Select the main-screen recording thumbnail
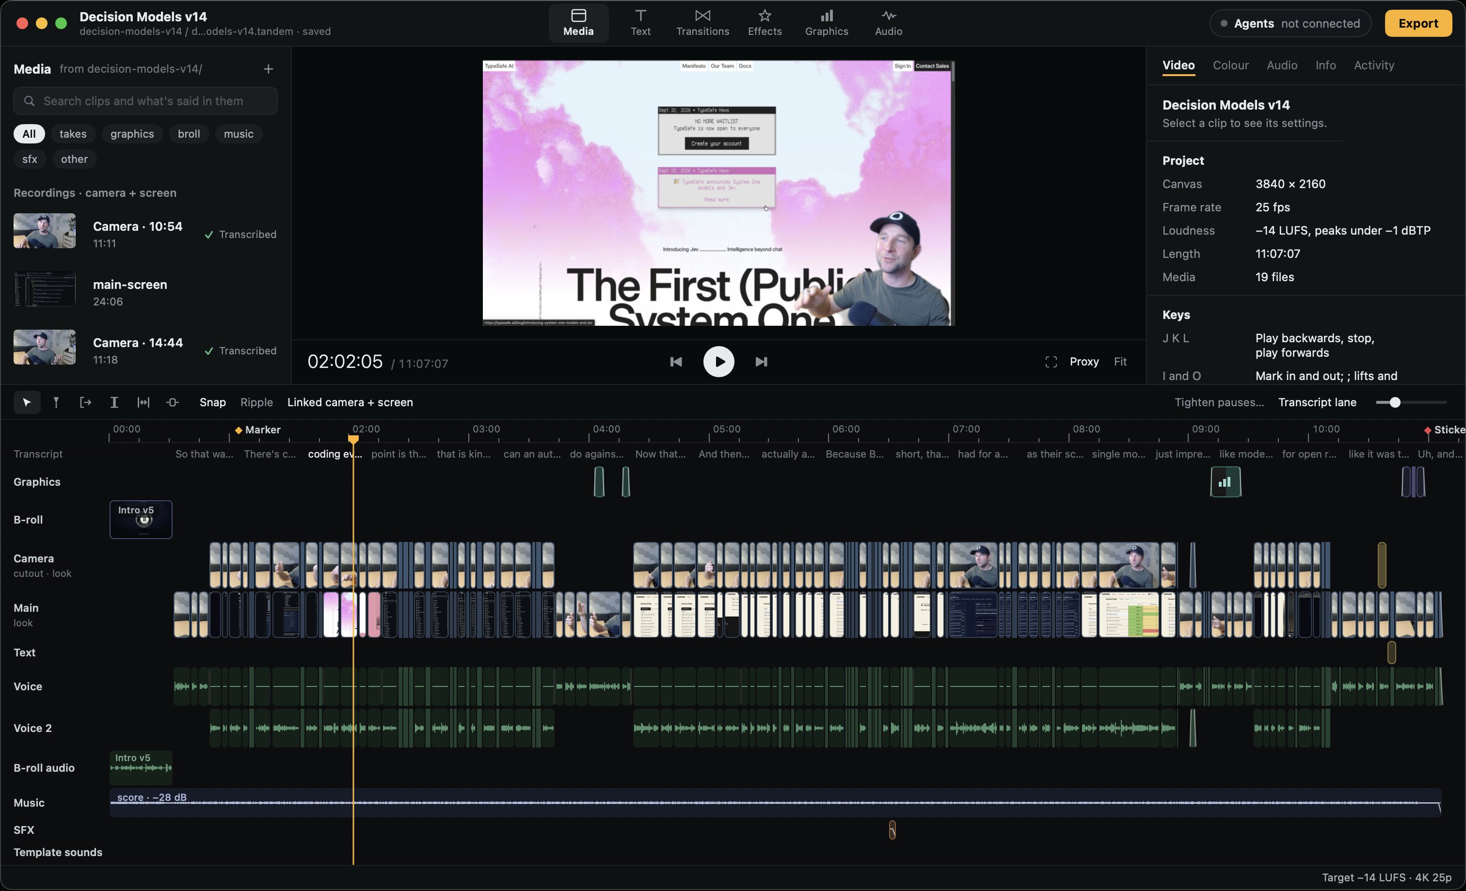Image resolution: width=1466 pixels, height=891 pixels. coord(45,289)
